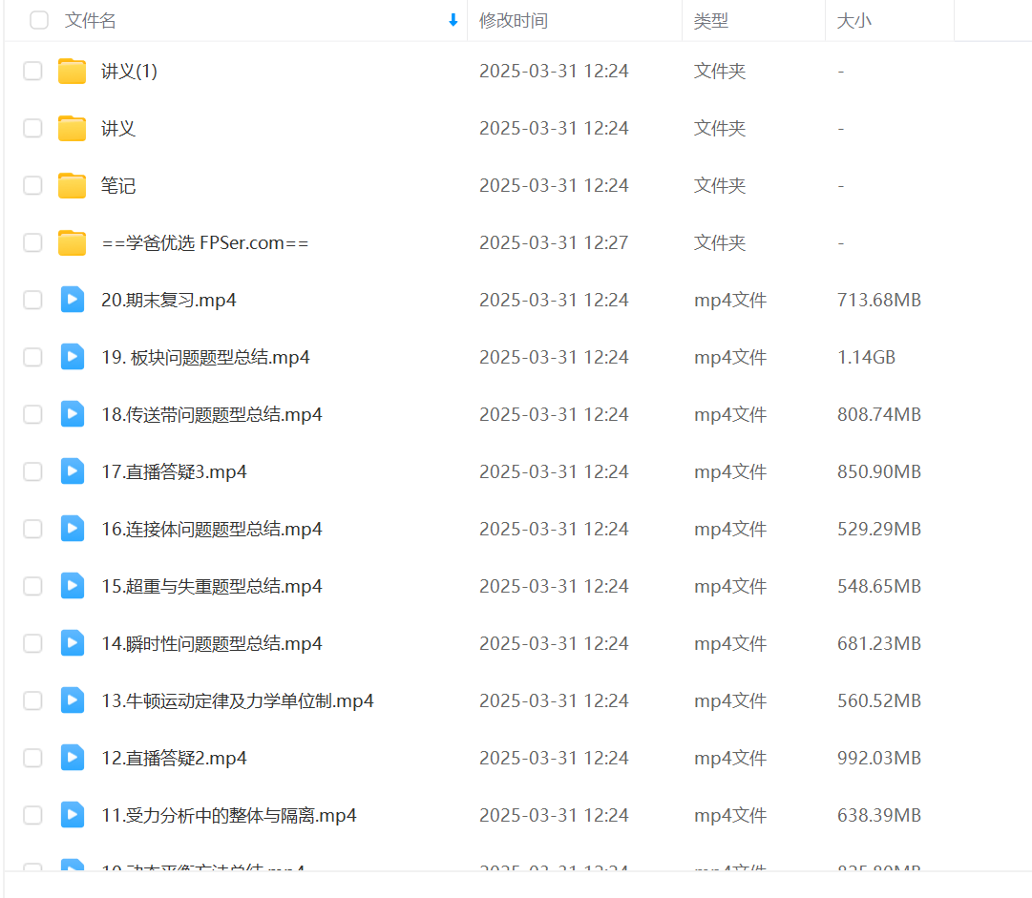
Task: Open file name 19. 板块问题题型总结.mp4
Action: coord(205,357)
